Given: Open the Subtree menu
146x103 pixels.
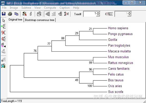Looking at the screenshot, I should coord(26,8).
